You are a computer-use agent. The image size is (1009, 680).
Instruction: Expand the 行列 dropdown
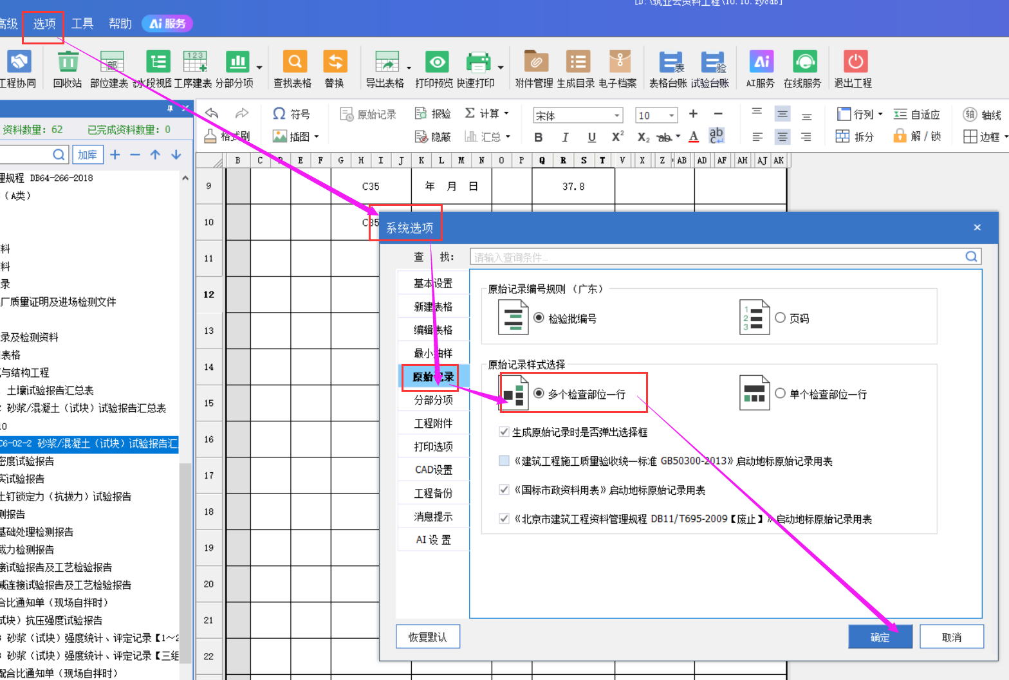click(x=880, y=114)
